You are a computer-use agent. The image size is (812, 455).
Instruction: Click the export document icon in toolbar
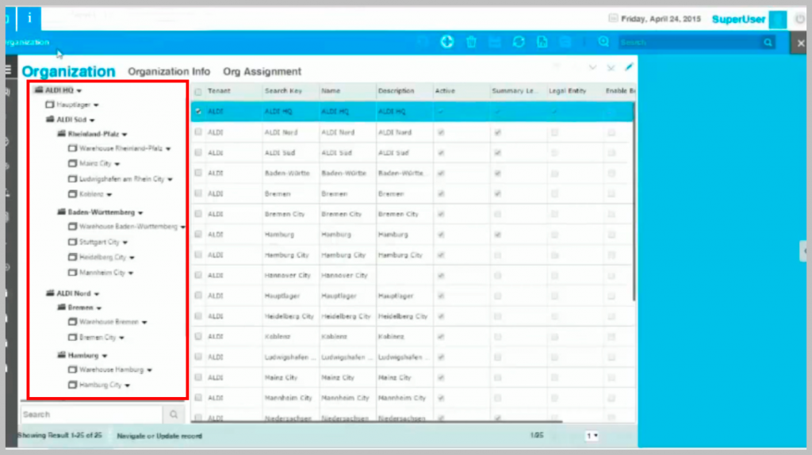click(542, 43)
